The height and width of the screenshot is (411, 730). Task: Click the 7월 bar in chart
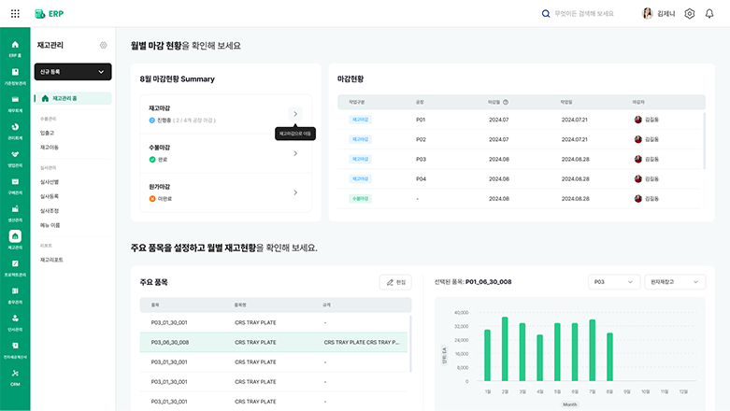(x=593, y=350)
